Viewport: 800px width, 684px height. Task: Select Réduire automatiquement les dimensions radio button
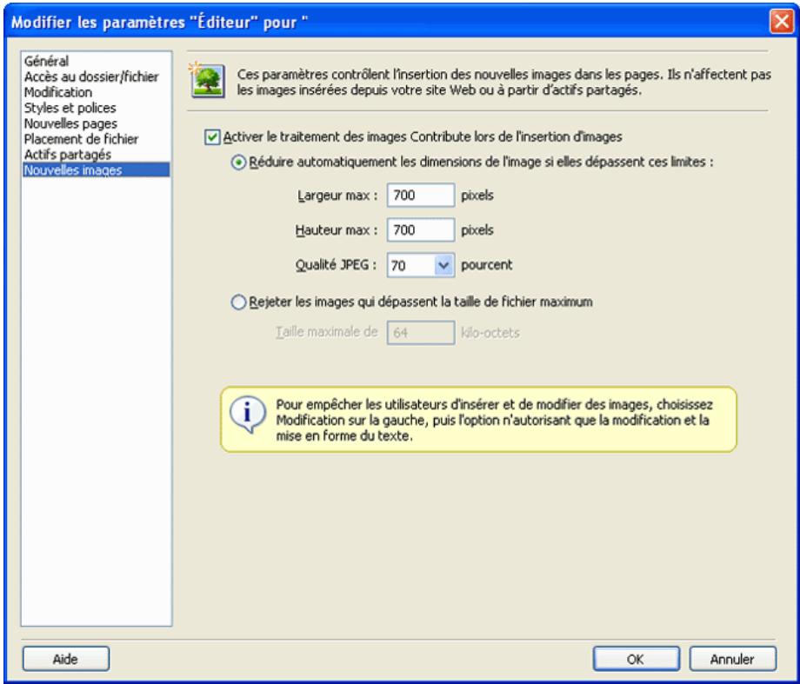click(x=238, y=163)
